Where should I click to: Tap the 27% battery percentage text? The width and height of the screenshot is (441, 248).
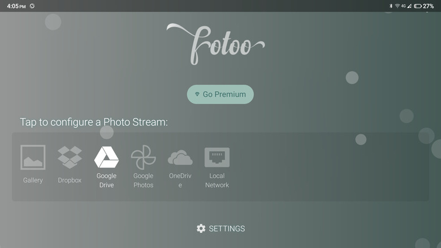429,6
